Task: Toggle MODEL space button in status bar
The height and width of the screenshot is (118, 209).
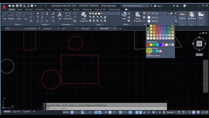Action: 66,112
